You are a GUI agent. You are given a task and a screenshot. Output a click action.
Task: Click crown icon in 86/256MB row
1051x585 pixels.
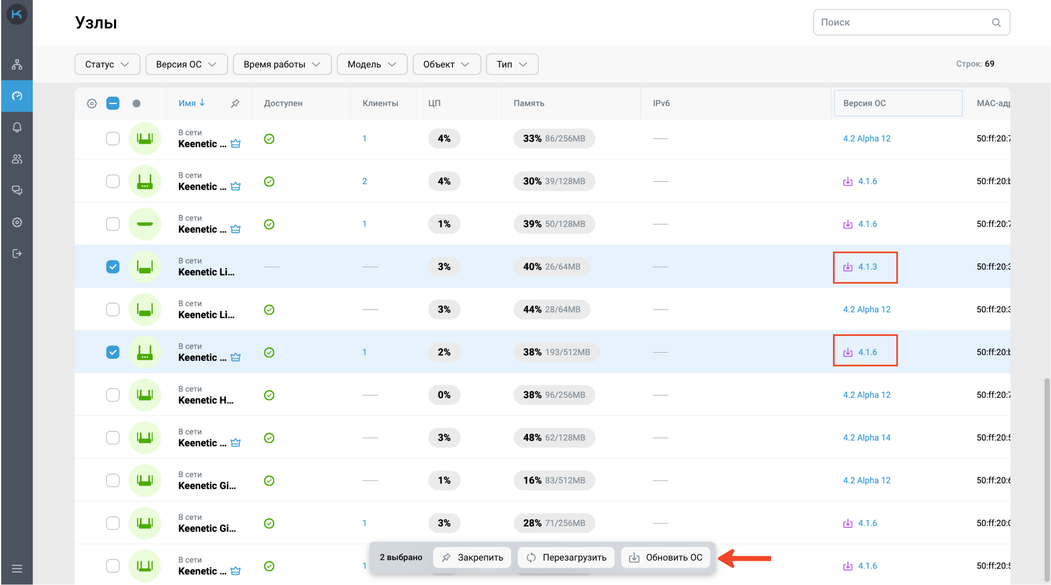point(236,144)
